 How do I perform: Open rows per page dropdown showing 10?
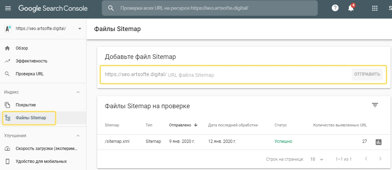point(317,159)
